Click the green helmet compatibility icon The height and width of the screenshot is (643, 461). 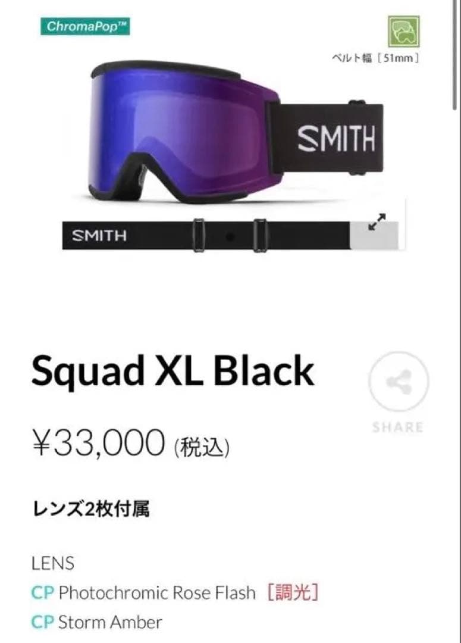pyautogui.click(x=404, y=32)
